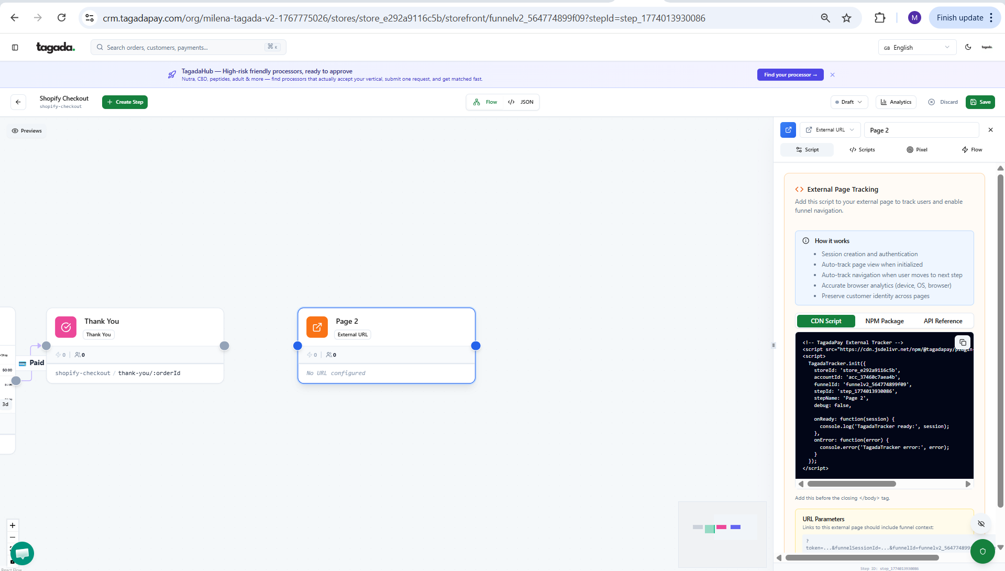Viewport: 1005px width, 571px height.
Task: Toggle the hidden-eye icon near URL Parameters
Action: 981,524
